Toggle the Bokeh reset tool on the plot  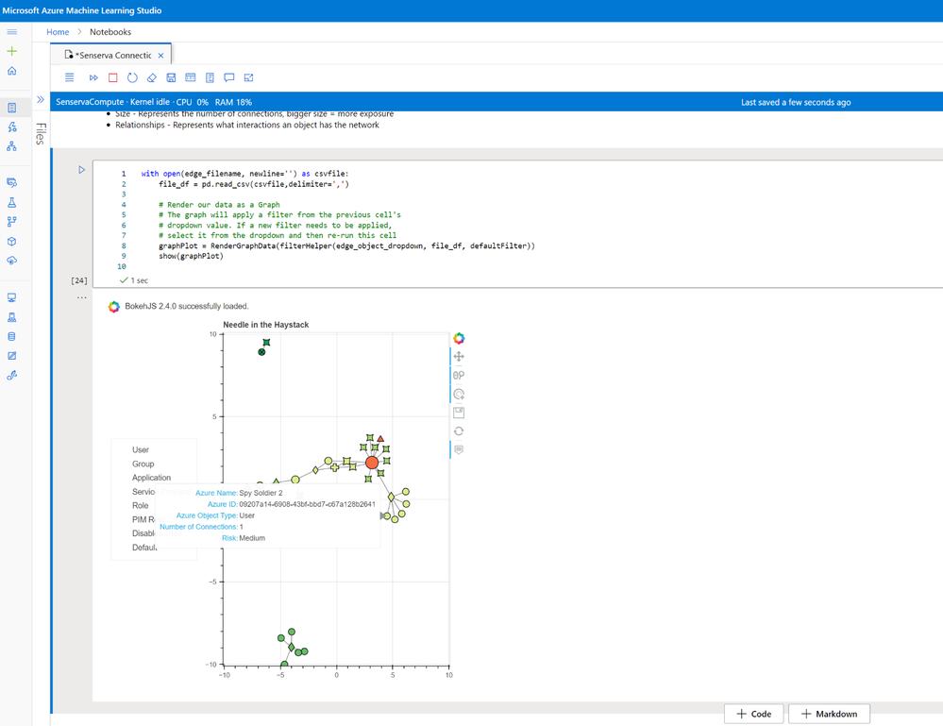click(458, 431)
